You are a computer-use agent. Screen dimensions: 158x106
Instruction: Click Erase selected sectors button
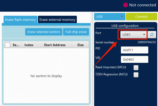pyautogui.click(x=44, y=32)
